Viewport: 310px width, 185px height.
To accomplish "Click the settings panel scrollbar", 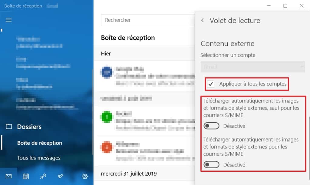I will [309, 148].
